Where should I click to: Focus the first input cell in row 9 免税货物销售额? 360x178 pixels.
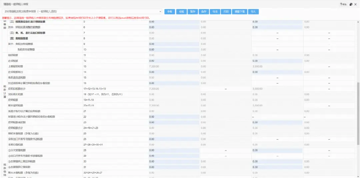(x=174, y=44)
